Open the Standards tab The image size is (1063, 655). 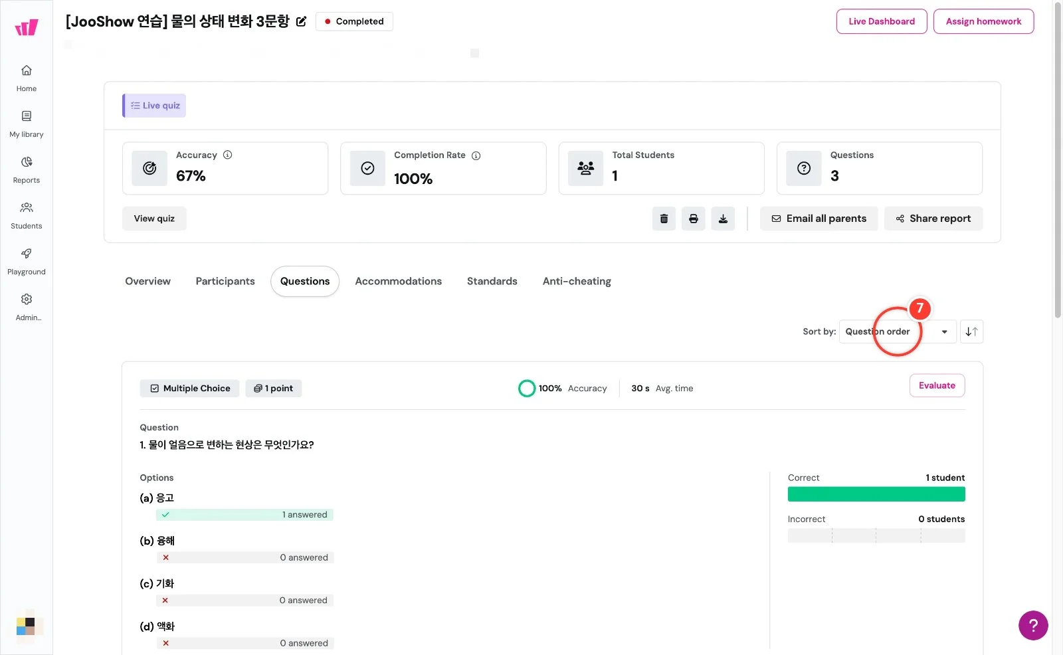click(492, 281)
